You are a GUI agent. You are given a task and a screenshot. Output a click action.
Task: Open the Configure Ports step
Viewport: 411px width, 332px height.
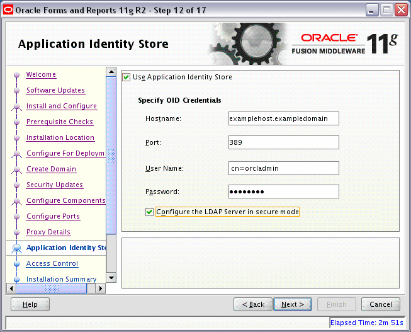[x=53, y=216]
